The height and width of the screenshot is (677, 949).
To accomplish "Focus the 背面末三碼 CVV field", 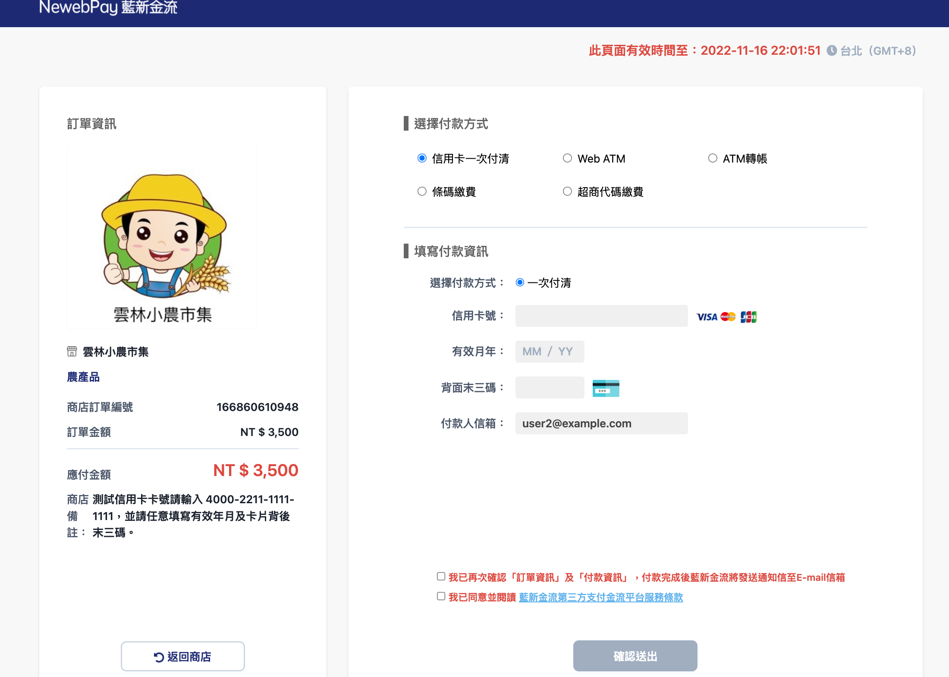I will point(550,387).
